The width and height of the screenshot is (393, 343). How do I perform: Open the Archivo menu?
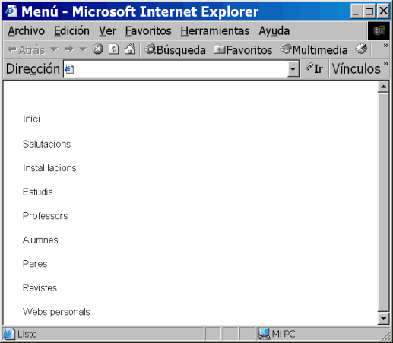pyautogui.click(x=27, y=31)
